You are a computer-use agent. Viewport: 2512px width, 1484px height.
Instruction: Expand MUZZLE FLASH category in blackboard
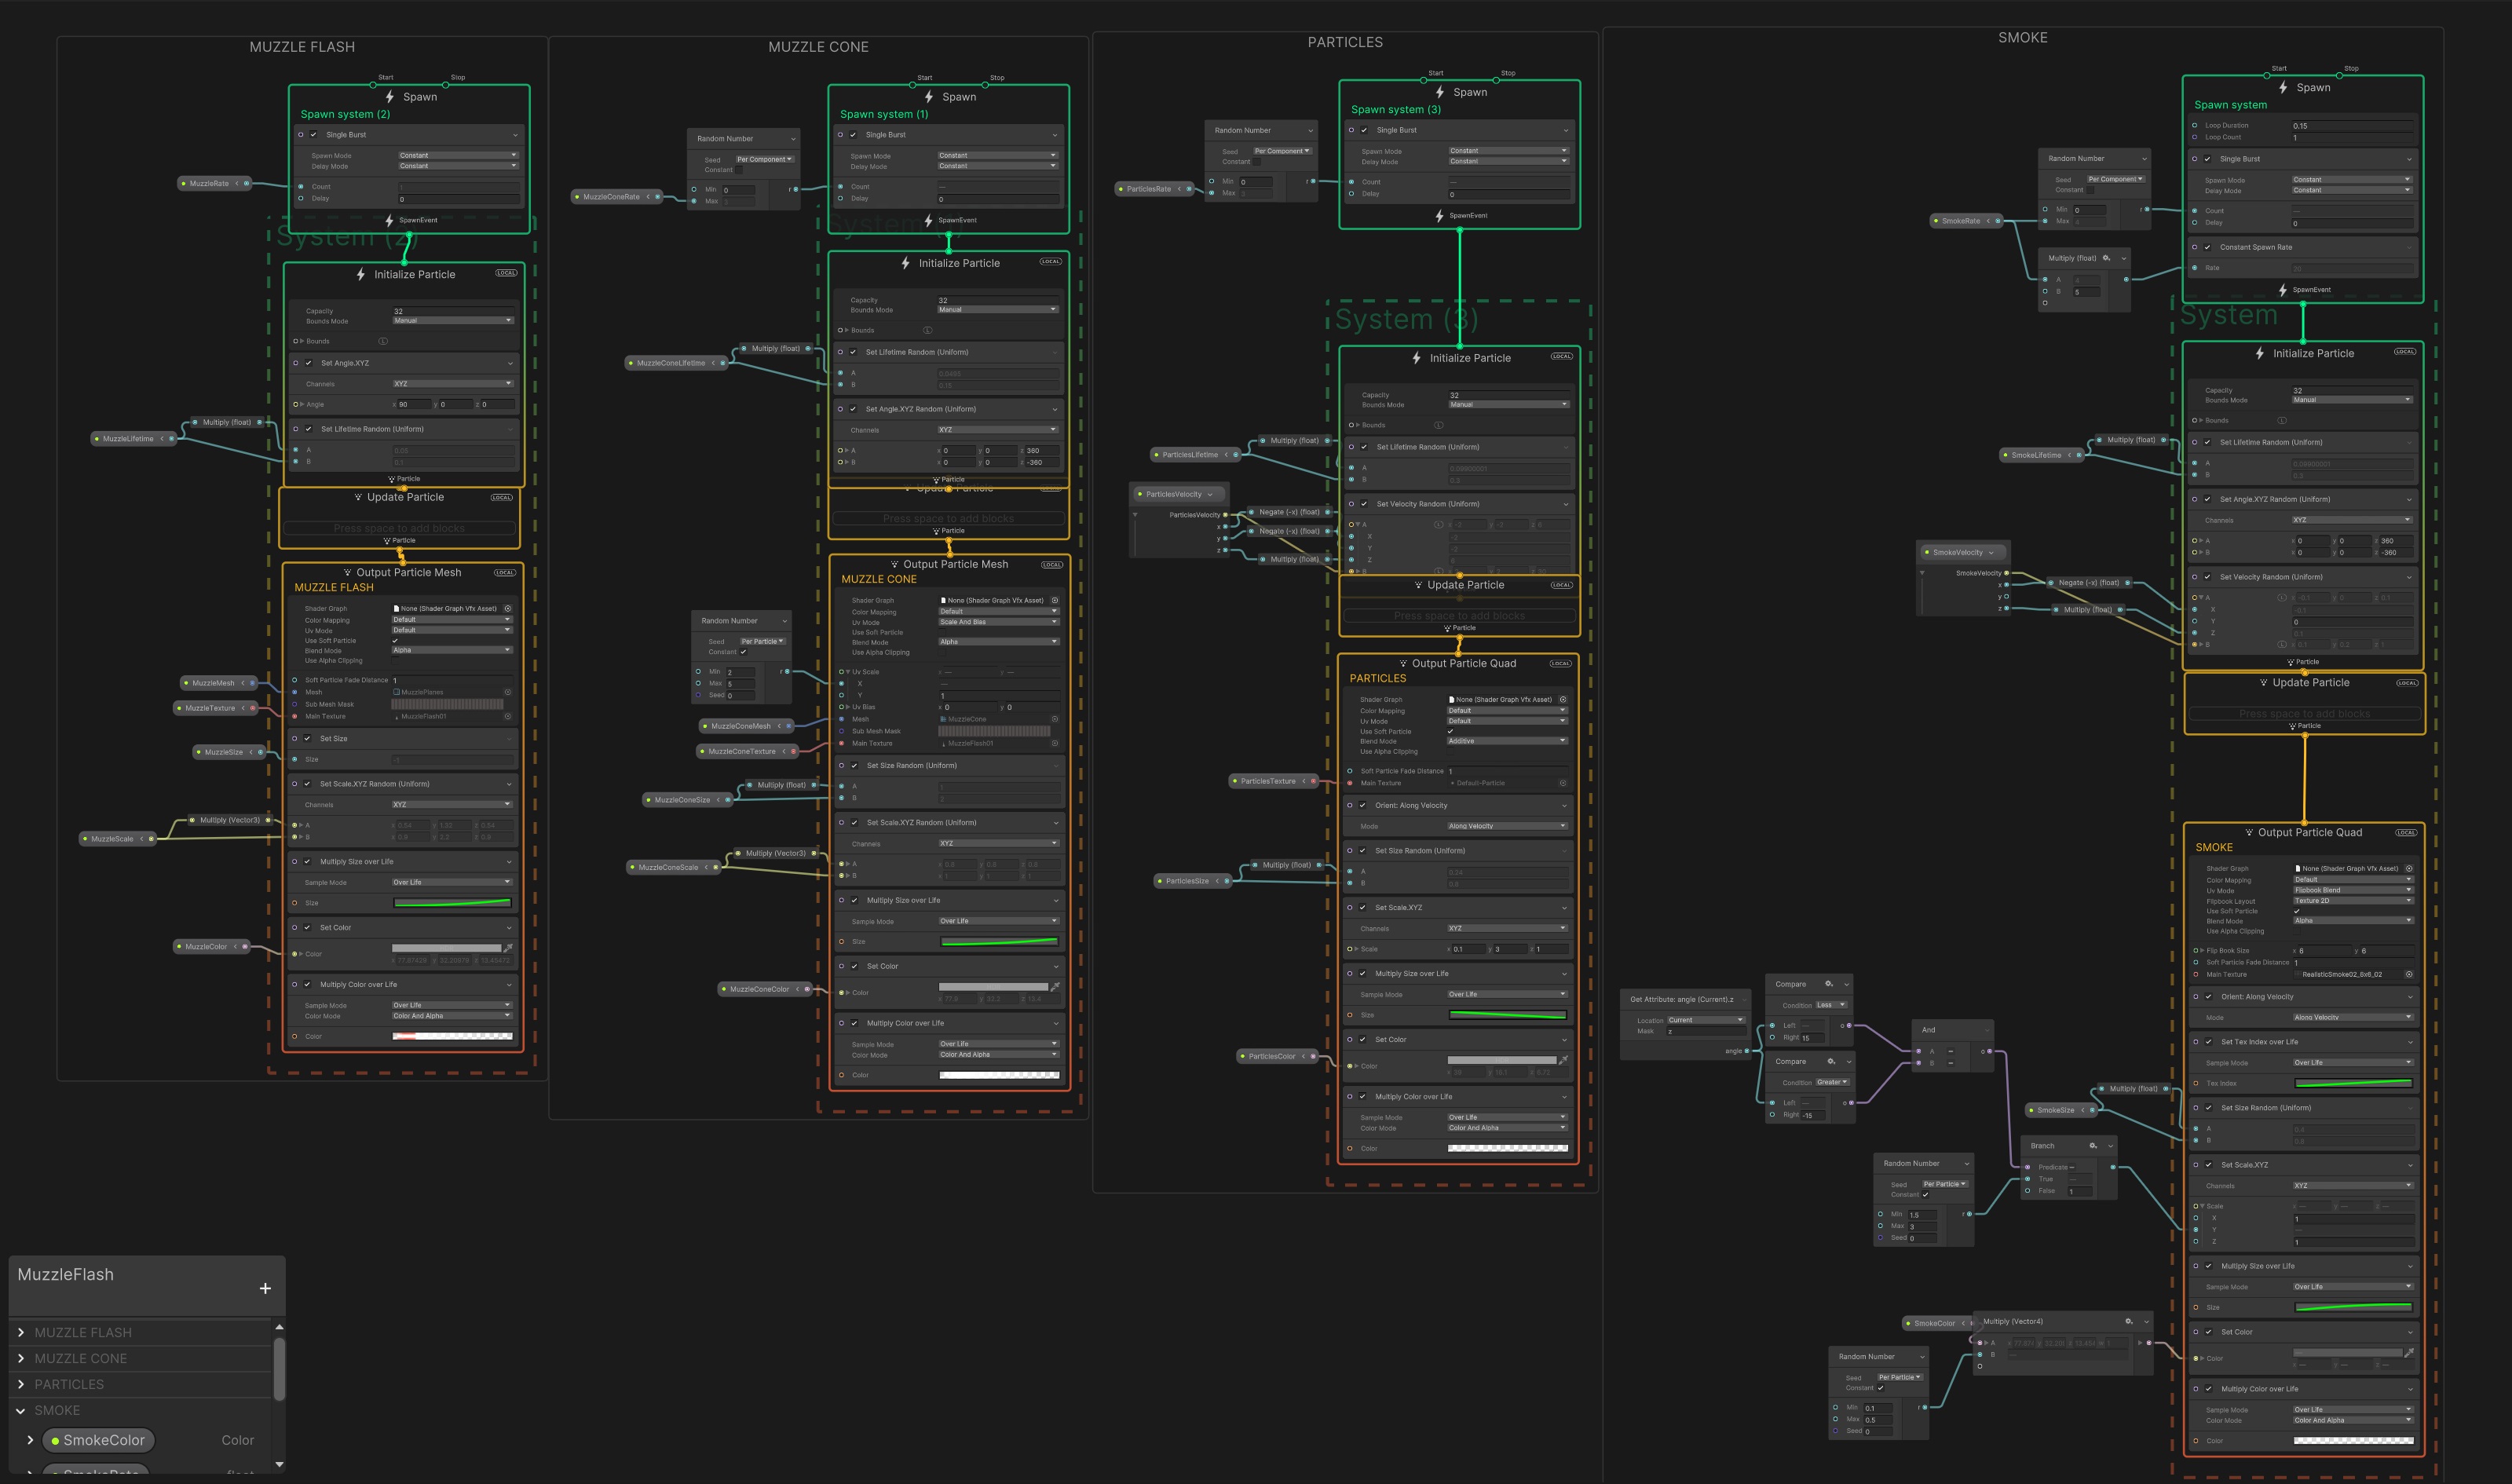(x=21, y=1332)
